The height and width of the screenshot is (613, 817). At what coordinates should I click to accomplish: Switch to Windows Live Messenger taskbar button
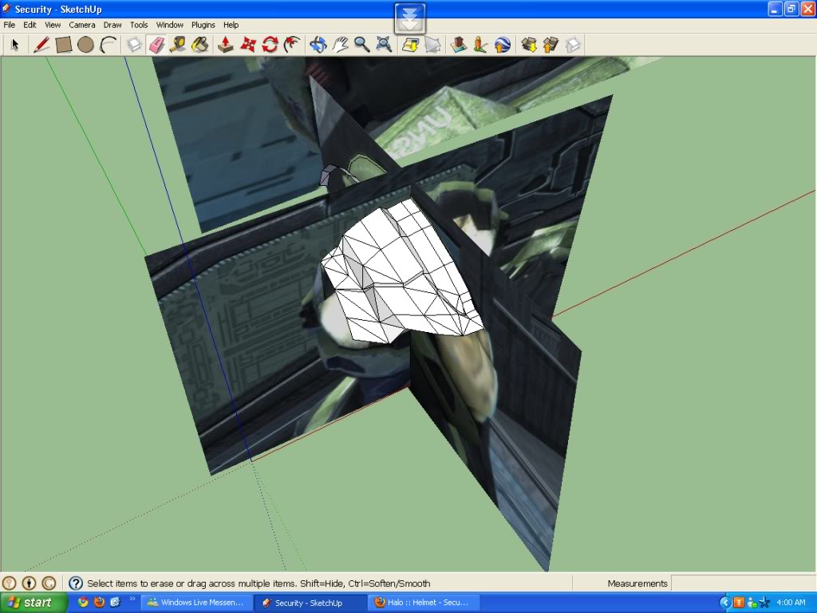(x=197, y=603)
